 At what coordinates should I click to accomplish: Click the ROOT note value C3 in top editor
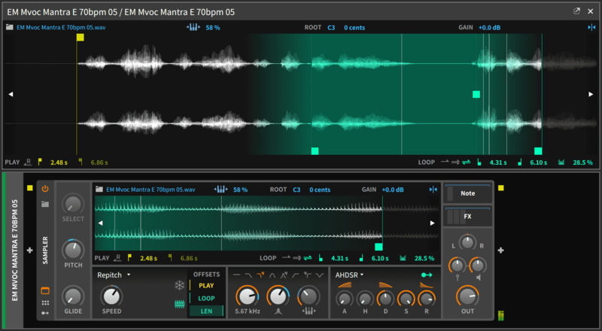coord(331,27)
